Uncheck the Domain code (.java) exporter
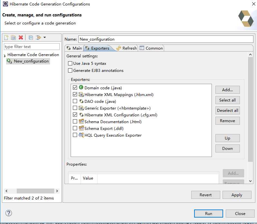Image resolution: width=257 pixels, height=224 pixels. (x=75, y=87)
